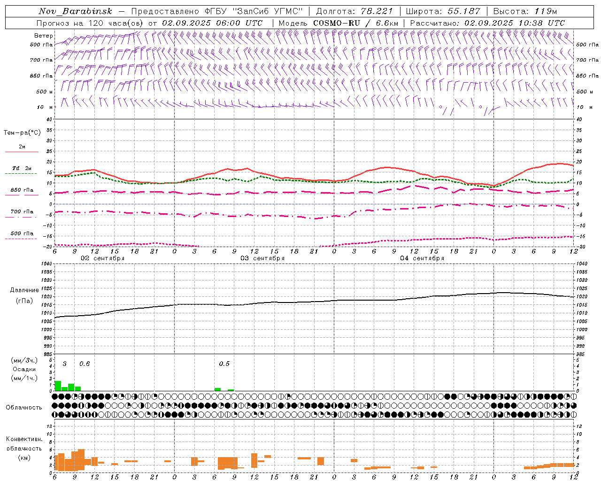
Task: Click the '03 сентября' date label
Action: pyautogui.click(x=262, y=258)
